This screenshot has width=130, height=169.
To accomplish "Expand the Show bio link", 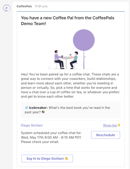I will tap(110, 125).
